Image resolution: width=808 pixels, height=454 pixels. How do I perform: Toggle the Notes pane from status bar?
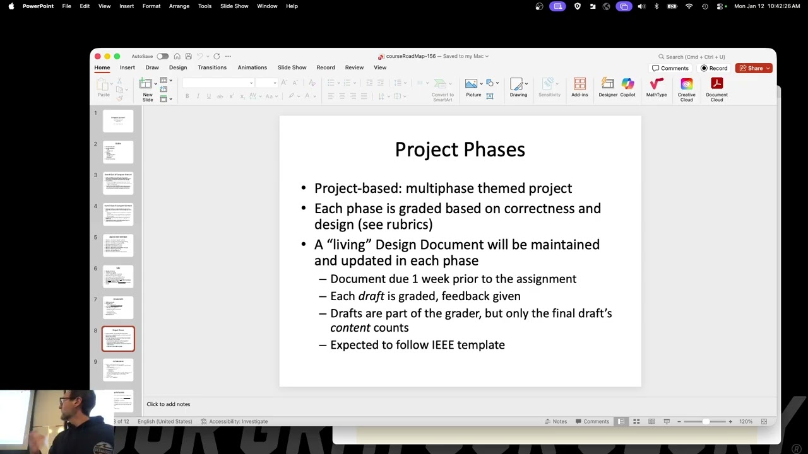coord(555,421)
